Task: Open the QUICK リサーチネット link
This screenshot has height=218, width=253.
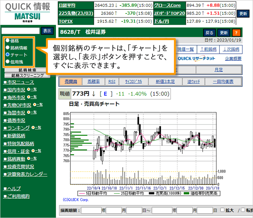Action: pos(196,59)
